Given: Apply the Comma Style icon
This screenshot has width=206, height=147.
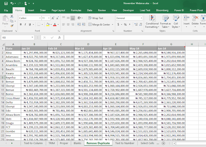Looking at the screenshot, I should pyautogui.click(x=130, y=24).
